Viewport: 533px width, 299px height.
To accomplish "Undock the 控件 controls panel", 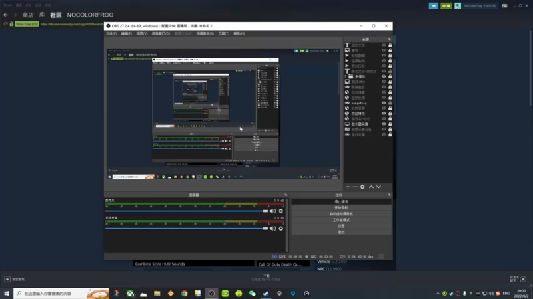I will pyautogui.click(x=389, y=195).
